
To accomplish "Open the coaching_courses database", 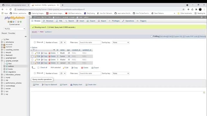I will [x=12, y=50].
